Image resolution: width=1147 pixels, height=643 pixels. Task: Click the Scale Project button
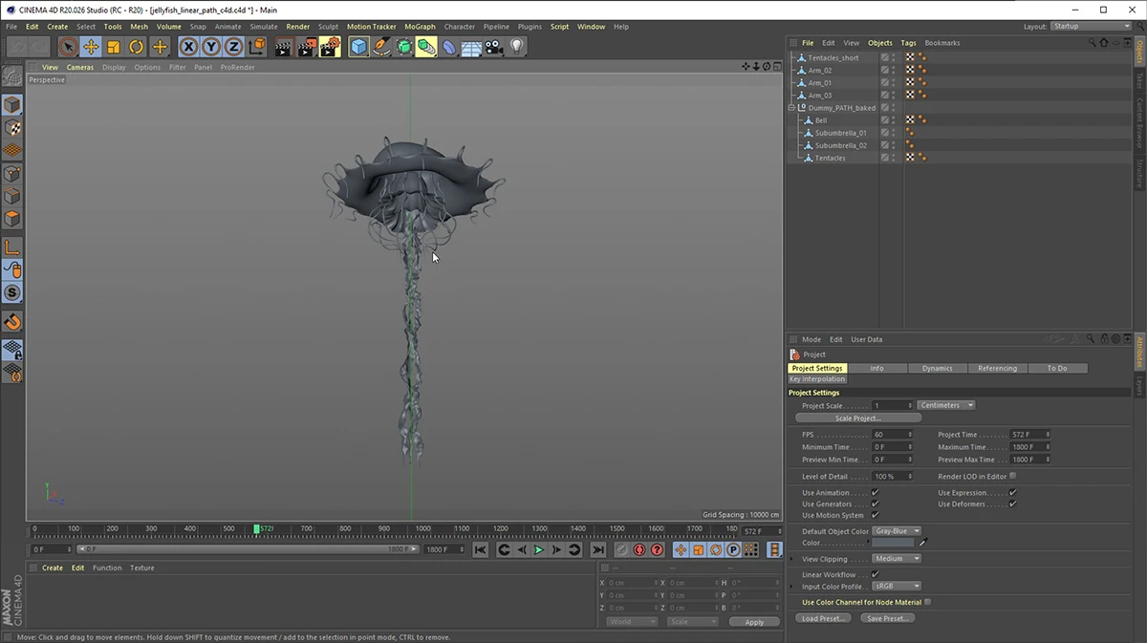pos(857,418)
